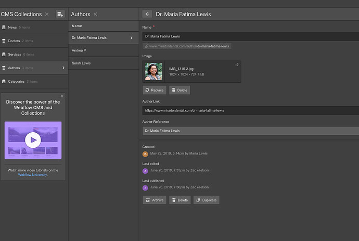Click the add new collection icon
Viewport: 359px width, 241px height.
click(x=60, y=14)
